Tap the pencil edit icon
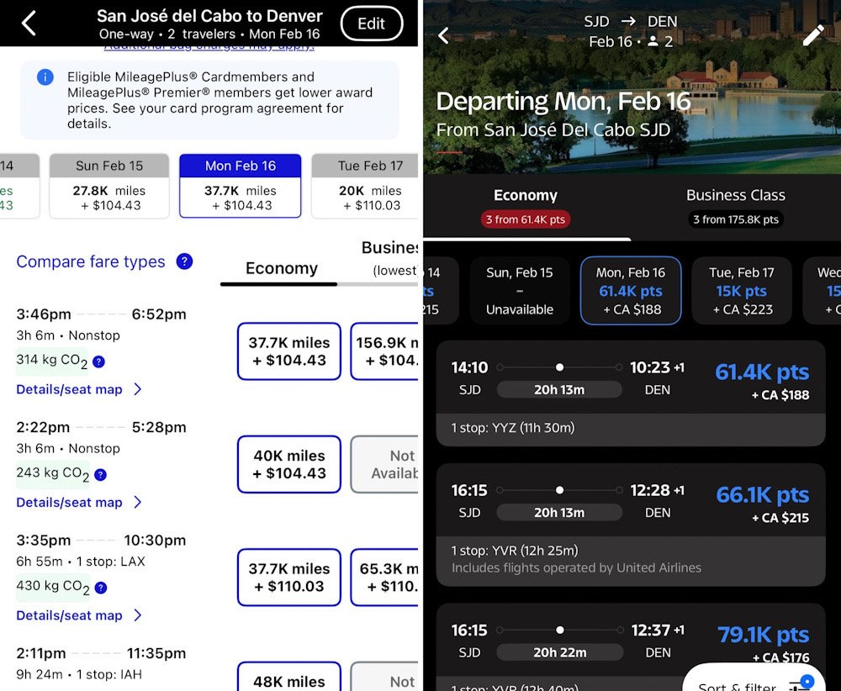 [813, 35]
